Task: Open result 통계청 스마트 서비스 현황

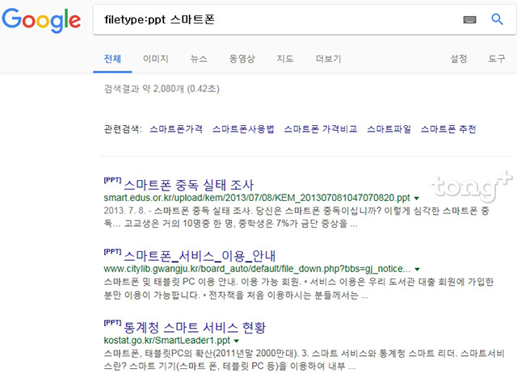Action: tap(195, 327)
